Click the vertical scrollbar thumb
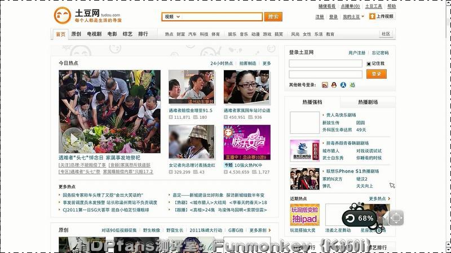The height and width of the screenshot is (253, 451). coord(448,21)
